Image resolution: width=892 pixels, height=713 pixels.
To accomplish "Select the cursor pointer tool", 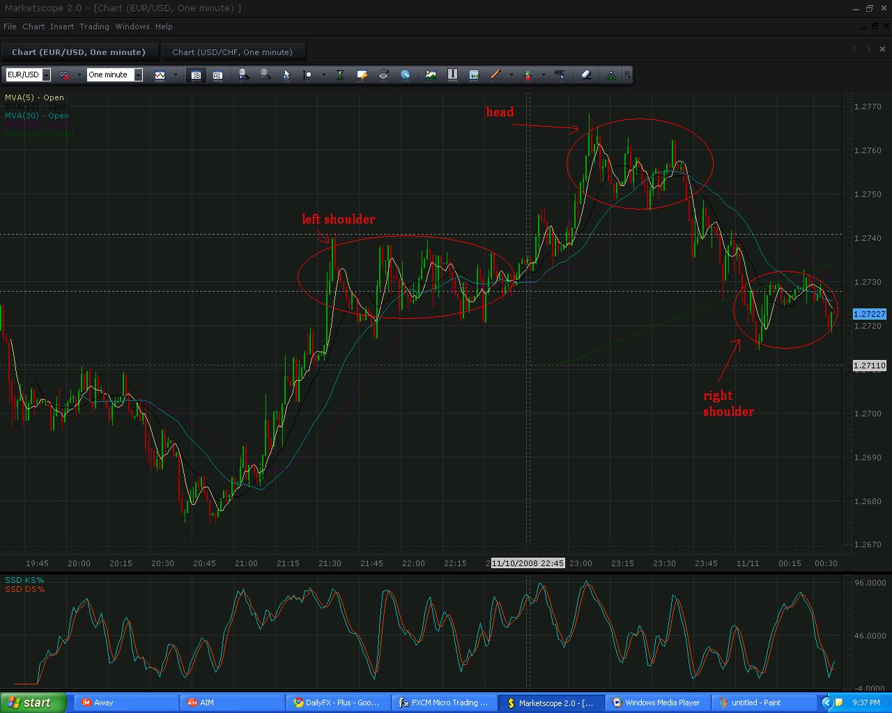I will pyautogui.click(x=286, y=75).
